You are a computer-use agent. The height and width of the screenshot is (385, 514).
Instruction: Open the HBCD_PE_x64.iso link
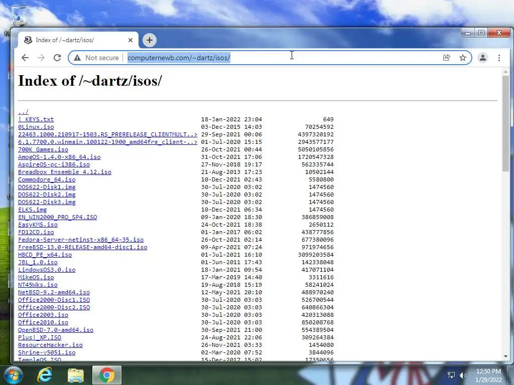click(45, 255)
